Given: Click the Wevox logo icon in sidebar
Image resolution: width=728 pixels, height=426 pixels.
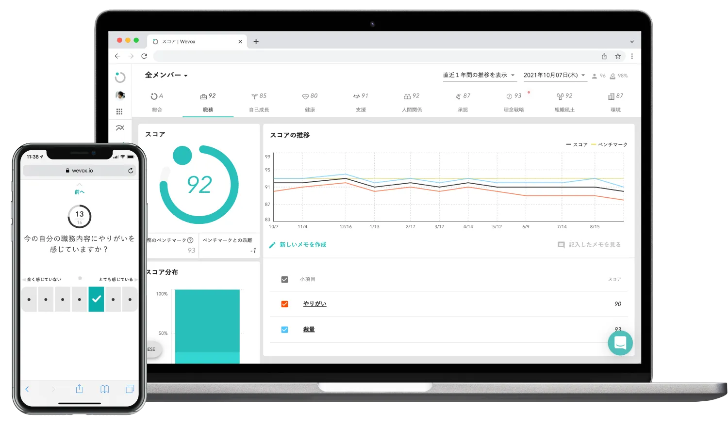Looking at the screenshot, I should pyautogui.click(x=120, y=77).
